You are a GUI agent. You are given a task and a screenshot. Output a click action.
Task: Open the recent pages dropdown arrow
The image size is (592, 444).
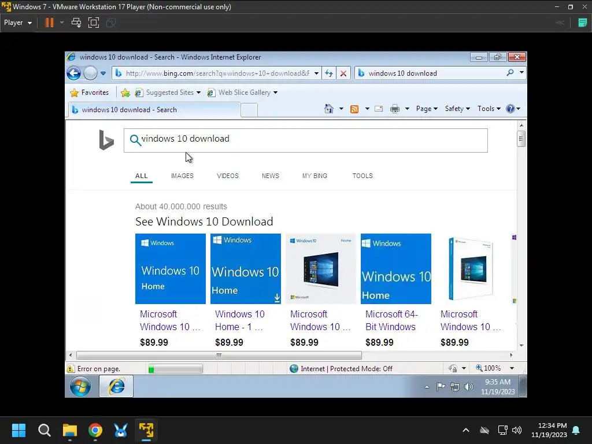tap(103, 73)
